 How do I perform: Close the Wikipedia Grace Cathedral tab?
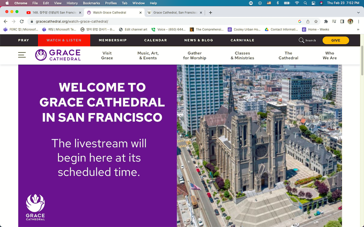pos(201,13)
